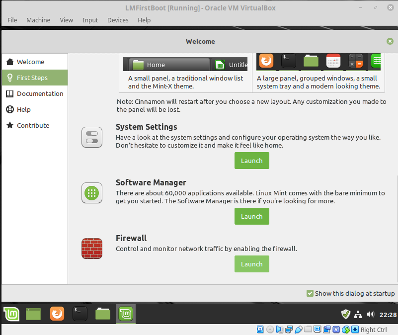Open the VirtualBox File menu

pos(12,20)
